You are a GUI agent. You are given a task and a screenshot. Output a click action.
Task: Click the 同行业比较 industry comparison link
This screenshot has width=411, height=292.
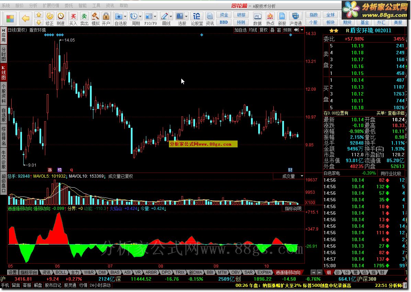[391, 173]
